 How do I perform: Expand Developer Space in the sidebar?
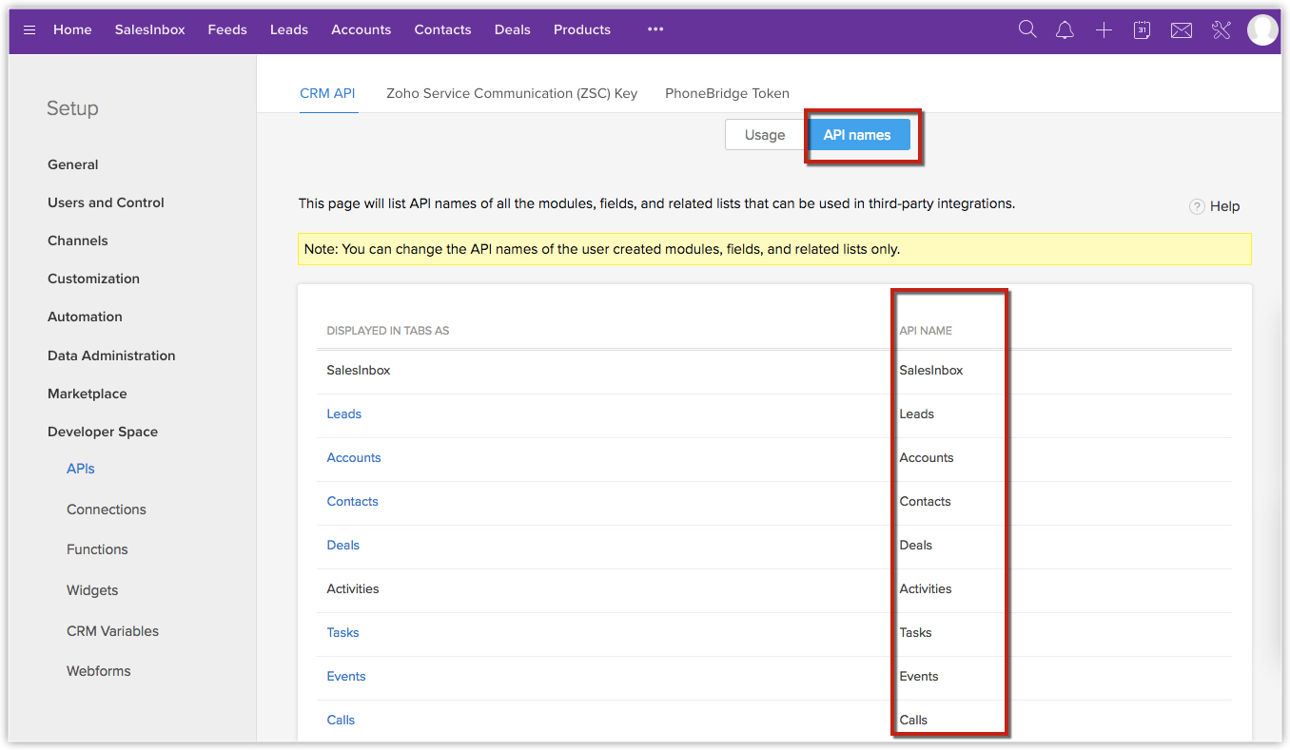(x=103, y=432)
